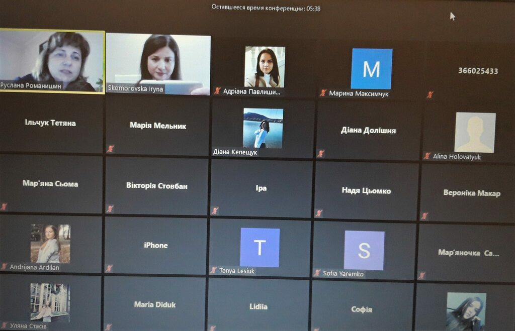
Task: Select the S avatar of Sofia Yaremko
Action: click(x=364, y=250)
